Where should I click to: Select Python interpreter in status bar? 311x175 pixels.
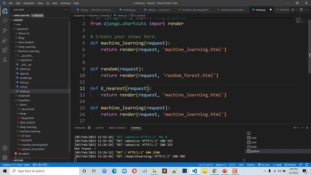(16, 165)
